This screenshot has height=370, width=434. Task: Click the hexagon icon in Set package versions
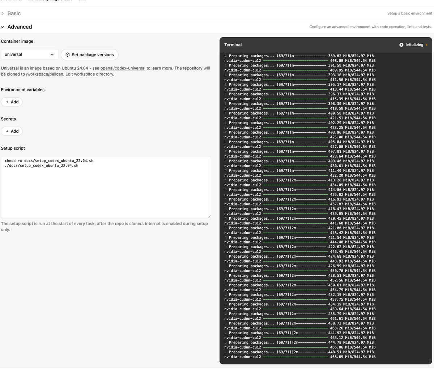point(68,55)
